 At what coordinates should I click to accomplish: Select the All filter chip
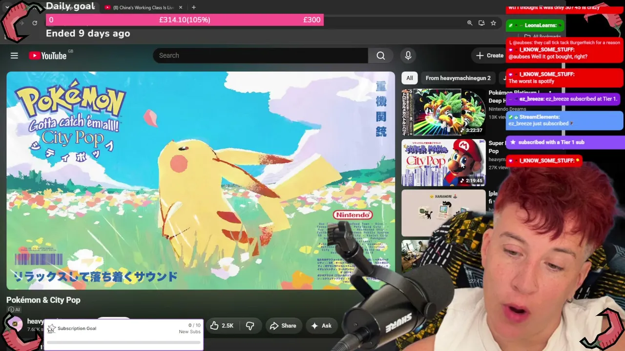tap(410, 78)
